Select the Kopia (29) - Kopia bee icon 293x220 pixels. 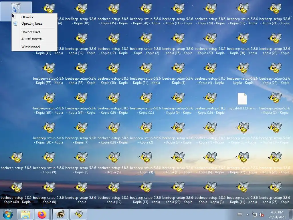[x=178, y=187]
